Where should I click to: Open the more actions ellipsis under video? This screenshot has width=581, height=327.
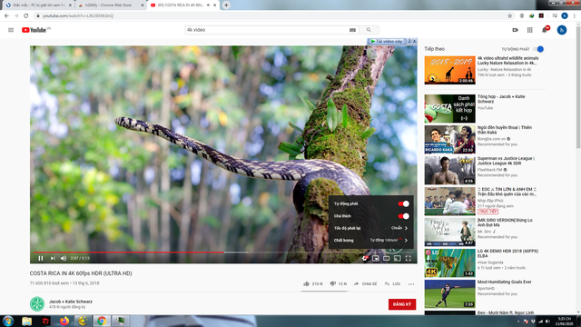pos(411,284)
